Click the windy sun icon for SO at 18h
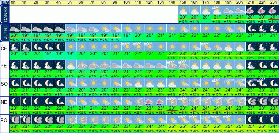 point(217,83)
